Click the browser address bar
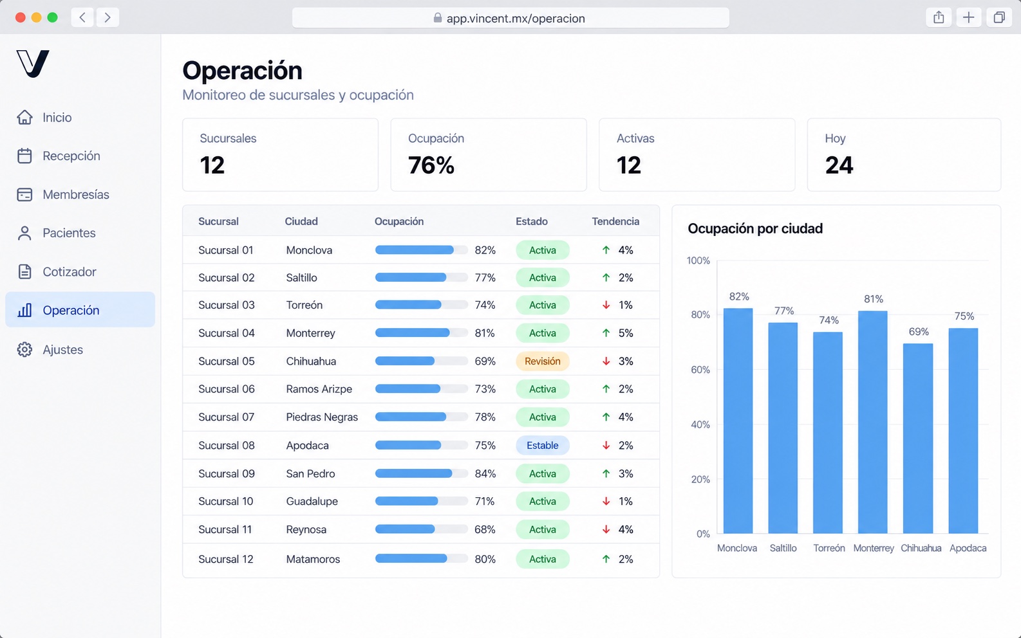 pyautogui.click(x=510, y=18)
